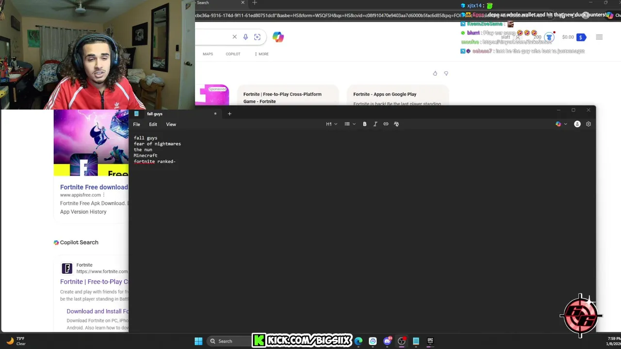Open Notepad from the taskbar

pos(416,341)
